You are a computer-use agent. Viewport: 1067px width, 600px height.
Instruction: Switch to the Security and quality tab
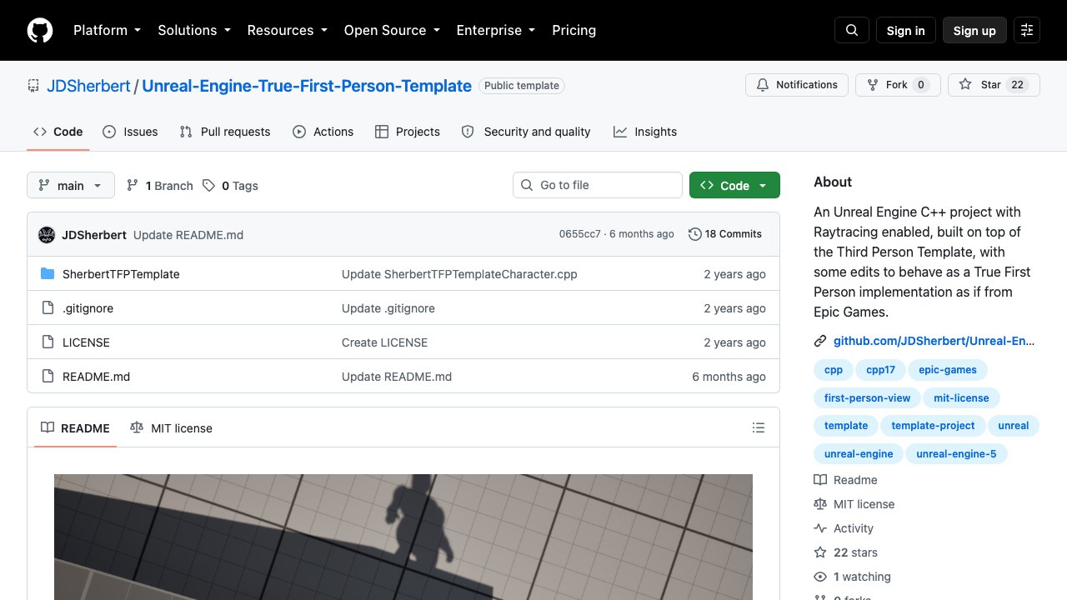pos(526,132)
